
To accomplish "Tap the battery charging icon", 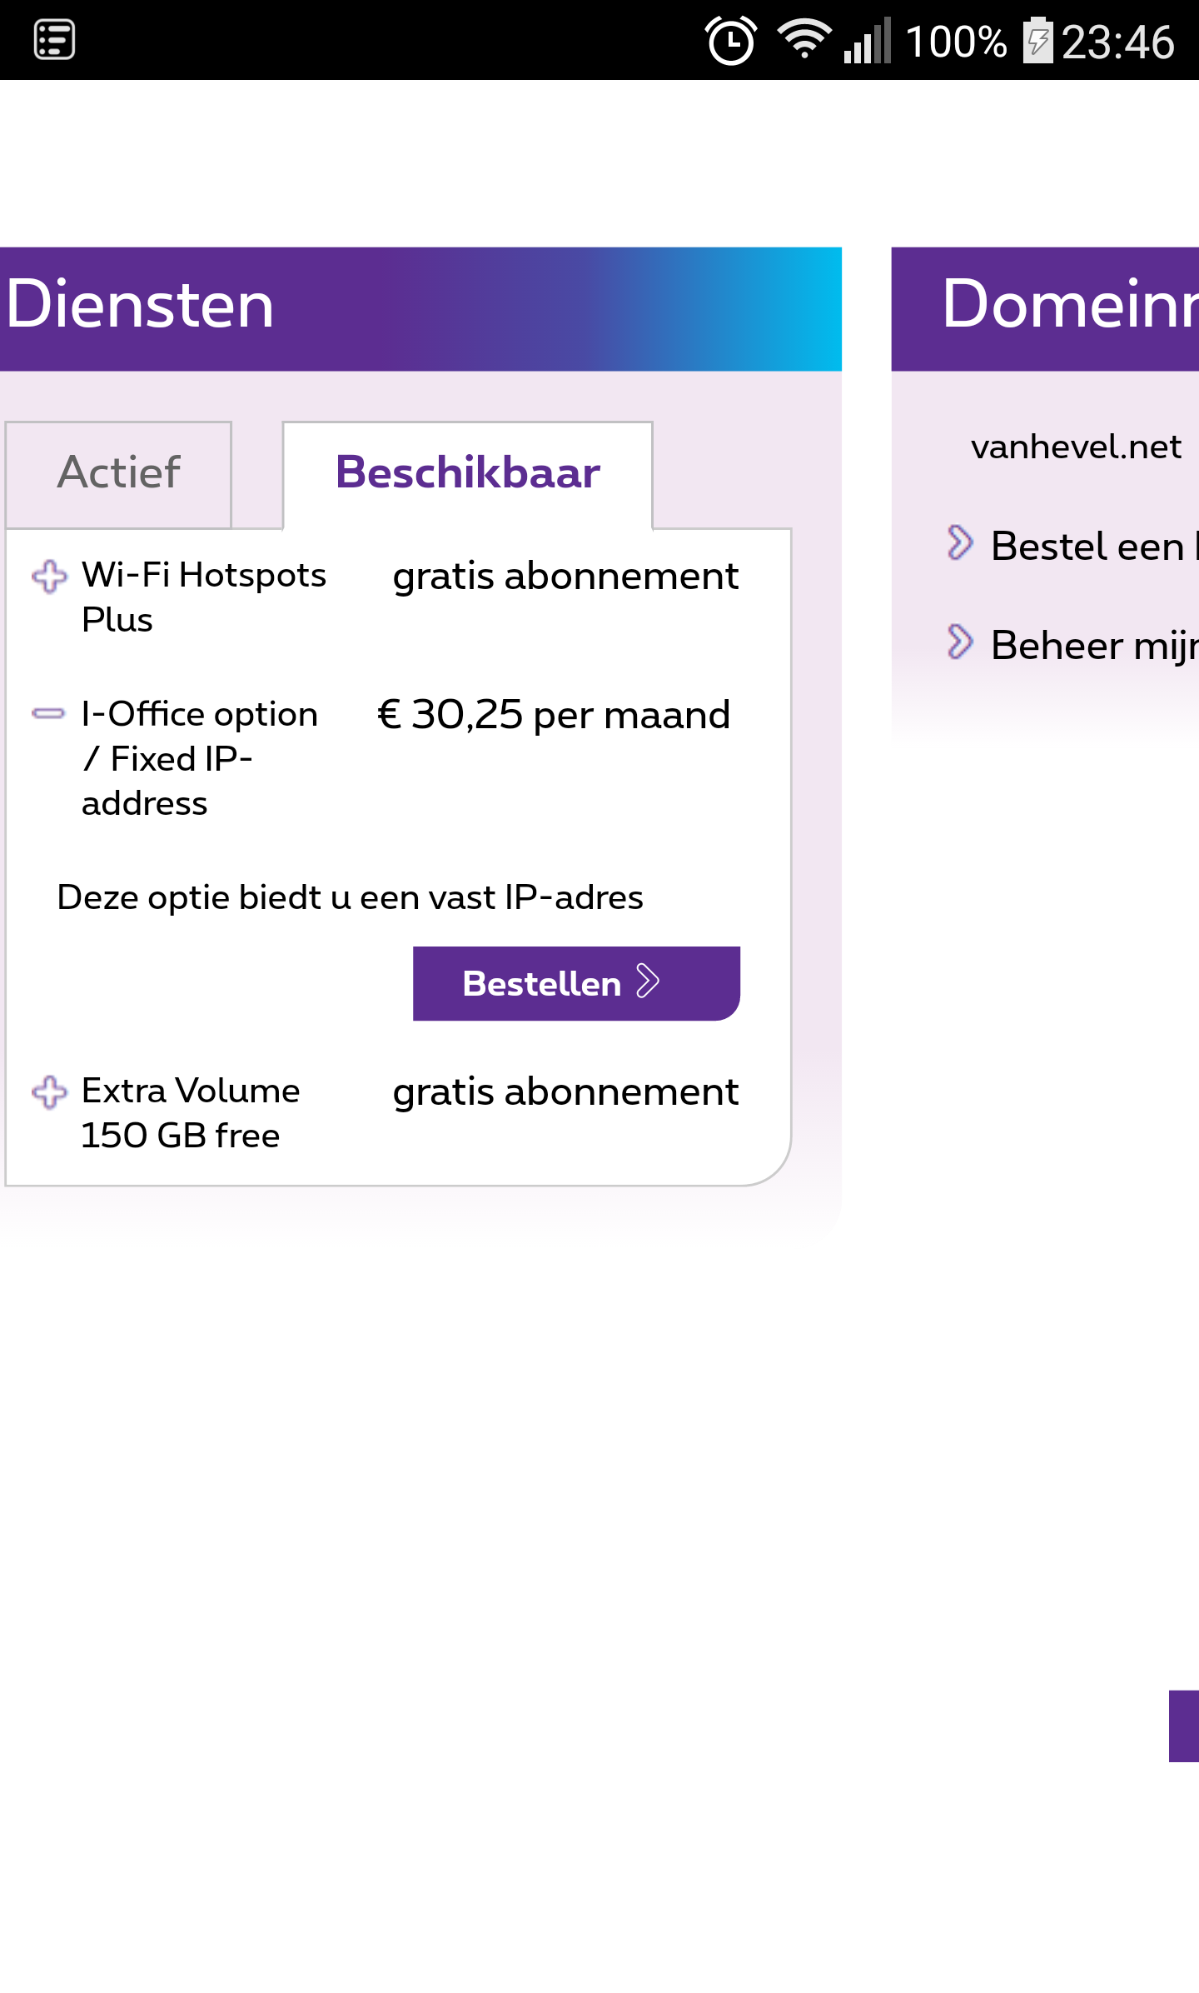I will pos(1037,40).
